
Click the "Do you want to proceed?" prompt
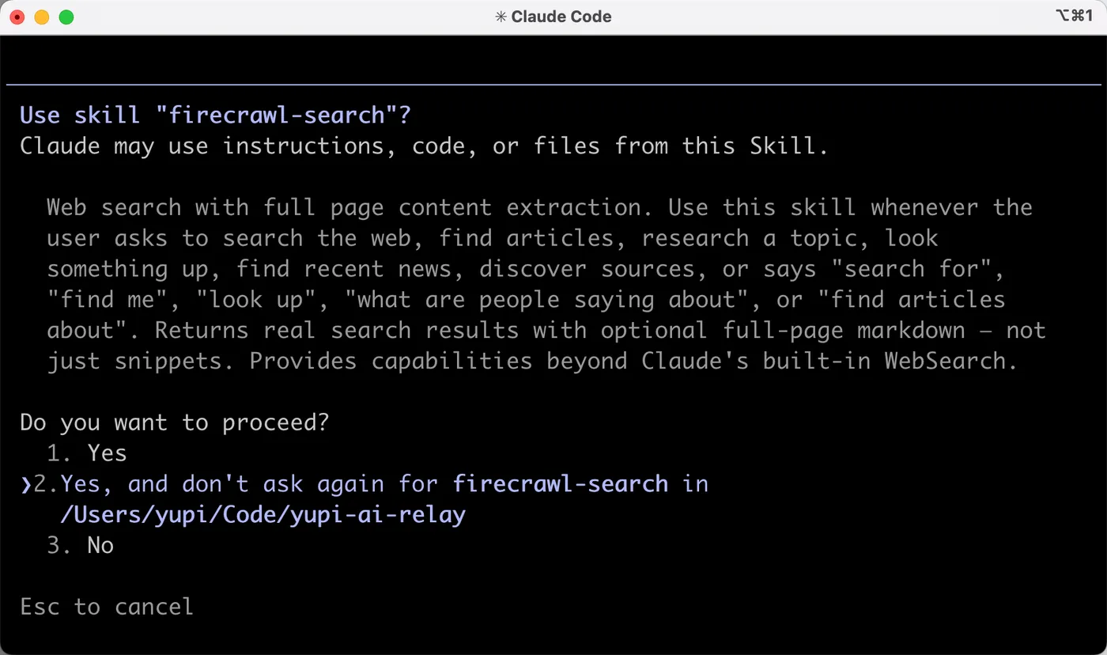click(175, 422)
